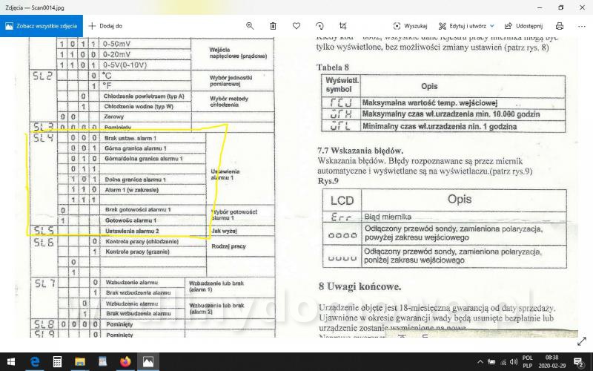Open the network tray icon
The width and height of the screenshot is (593, 371).
pyautogui.click(x=503, y=362)
